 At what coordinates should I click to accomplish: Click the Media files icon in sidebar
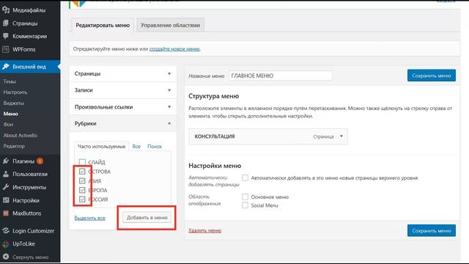pos(6,10)
